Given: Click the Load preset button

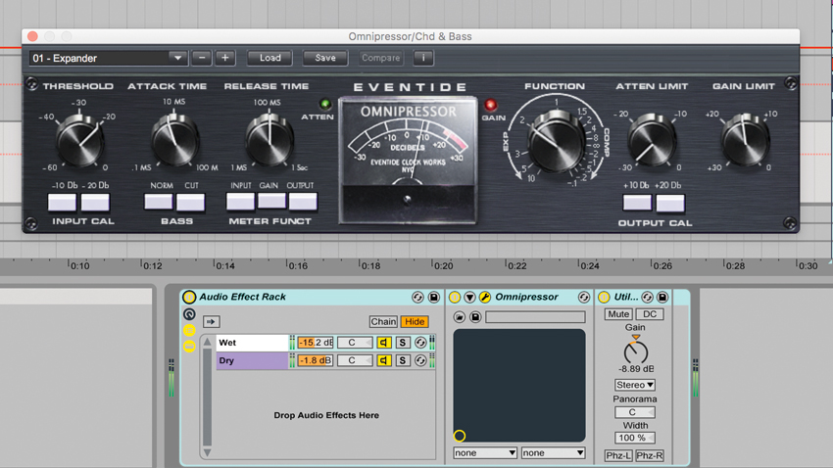Looking at the screenshot, I should (269, 58).
